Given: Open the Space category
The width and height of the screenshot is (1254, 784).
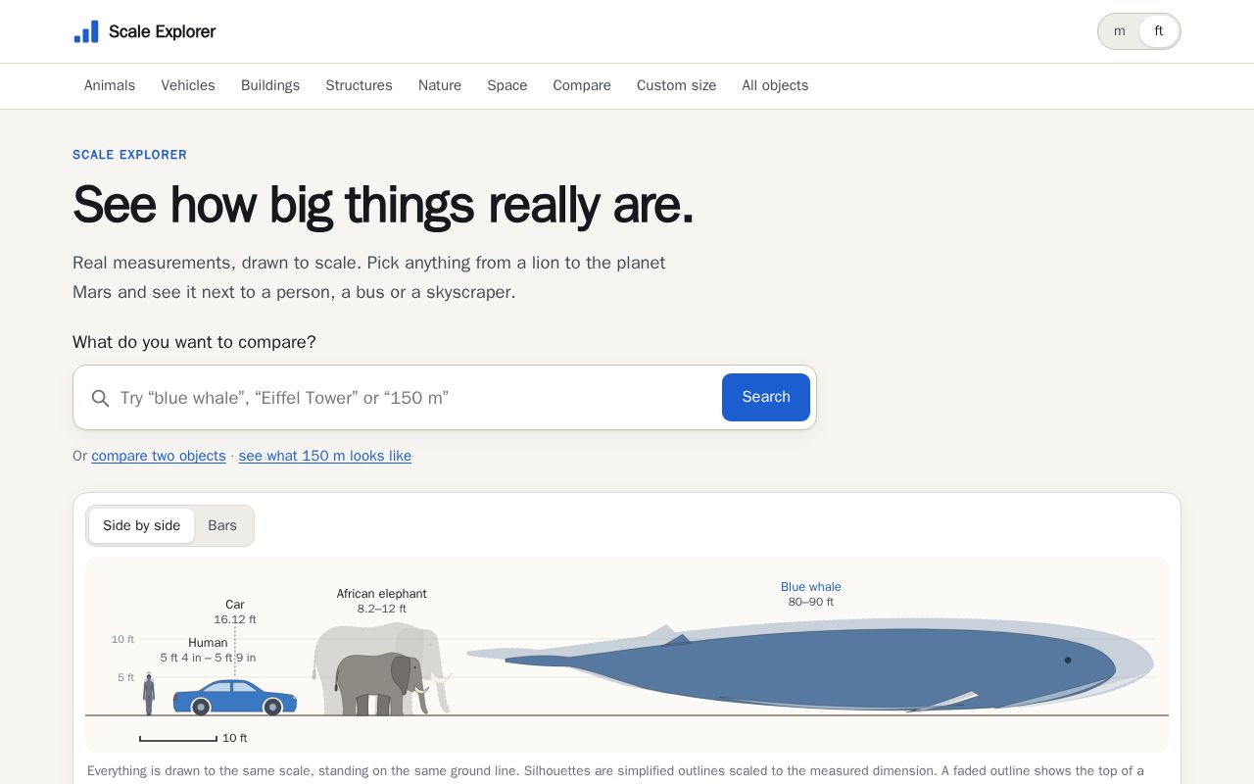Looking at the screenshot, I should 507,85.
